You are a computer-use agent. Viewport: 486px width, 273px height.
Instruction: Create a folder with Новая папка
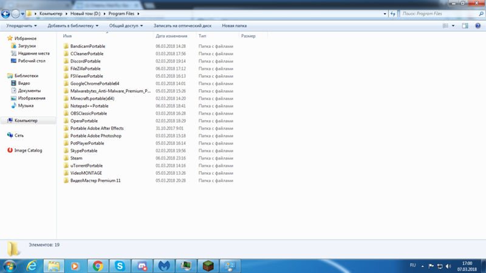(234, 25)
